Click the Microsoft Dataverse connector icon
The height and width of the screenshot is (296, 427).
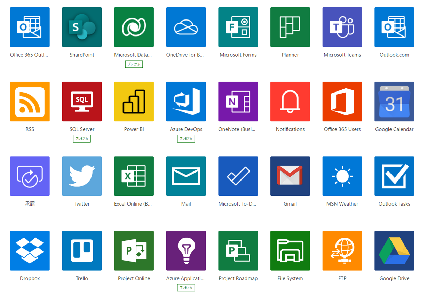[x=134, y=27]
